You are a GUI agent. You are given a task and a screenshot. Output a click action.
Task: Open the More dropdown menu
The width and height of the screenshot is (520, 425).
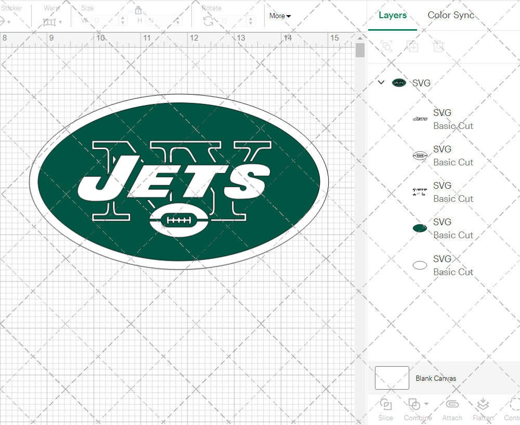tap(280, 16)
